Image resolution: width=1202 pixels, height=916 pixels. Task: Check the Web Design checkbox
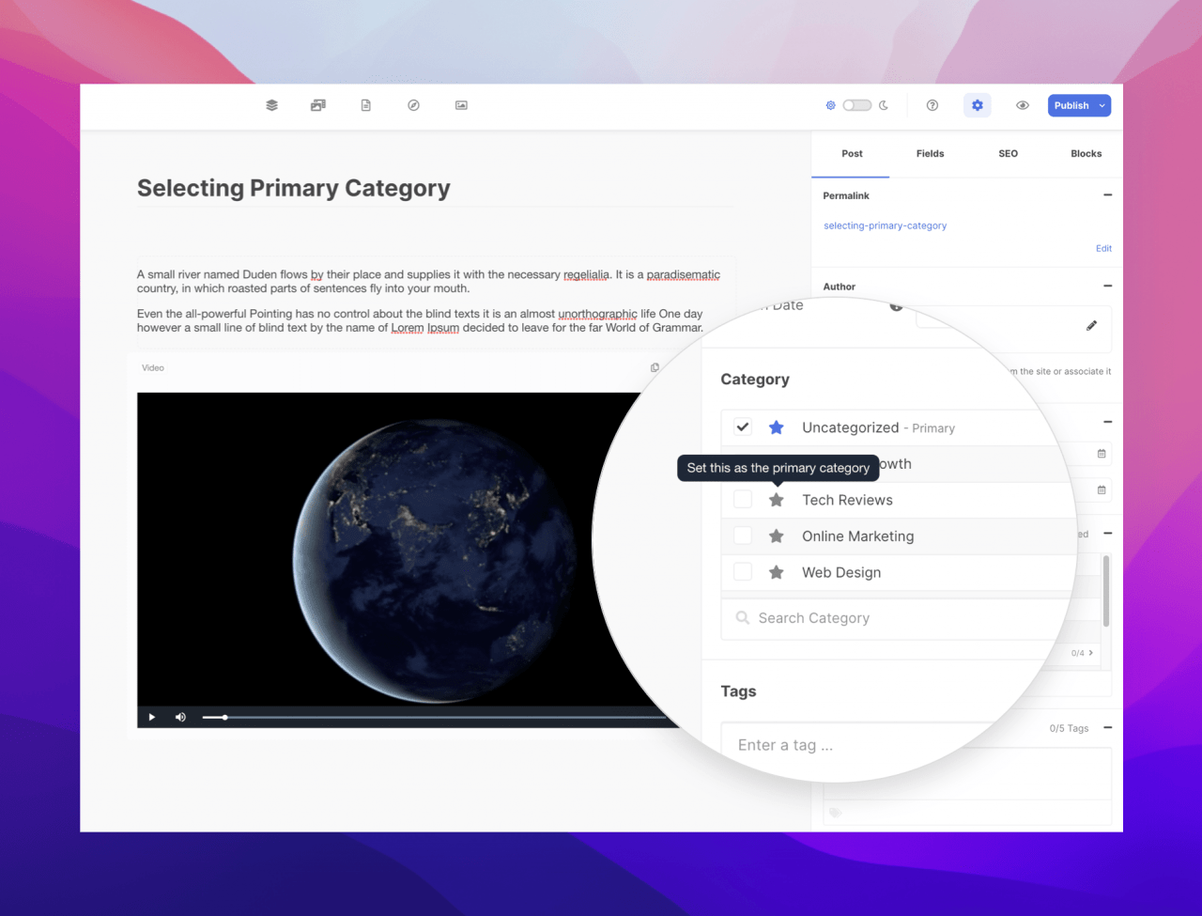pos(743,571)
